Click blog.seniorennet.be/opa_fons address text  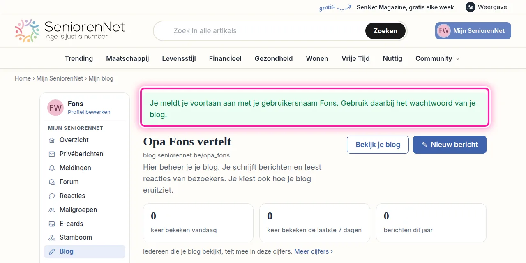coord(186,155)
